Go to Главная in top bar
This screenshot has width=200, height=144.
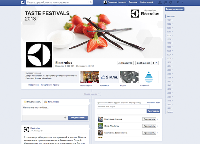pyautogui.click(x=133, y=2)
